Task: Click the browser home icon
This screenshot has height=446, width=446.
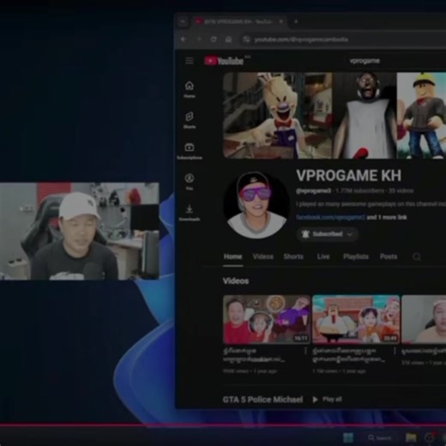Action: (228, 39)
